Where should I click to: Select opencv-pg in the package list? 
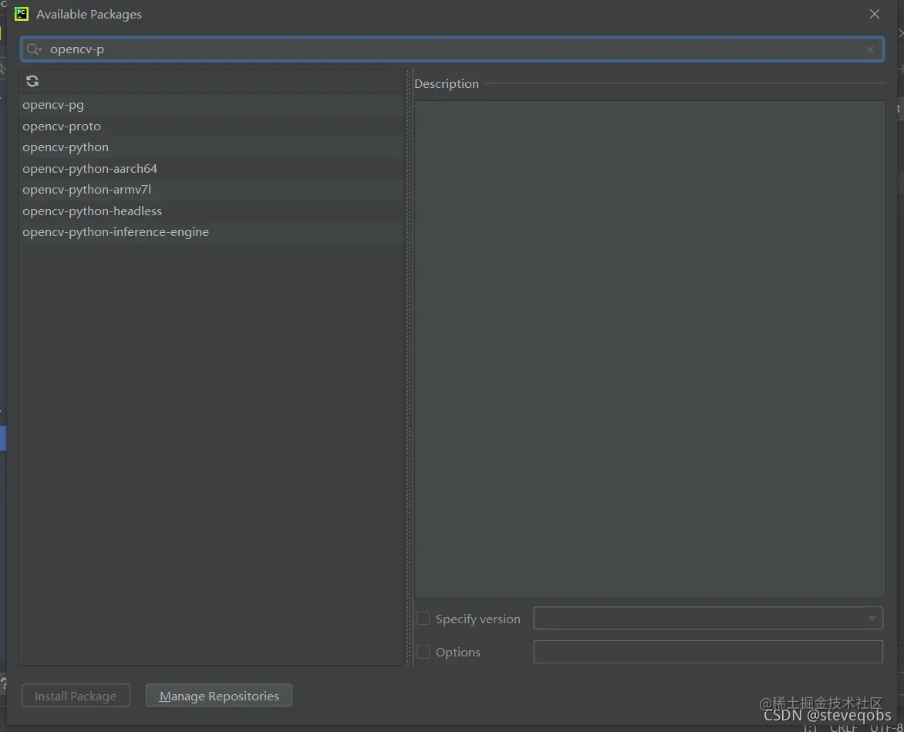[211, 105]
